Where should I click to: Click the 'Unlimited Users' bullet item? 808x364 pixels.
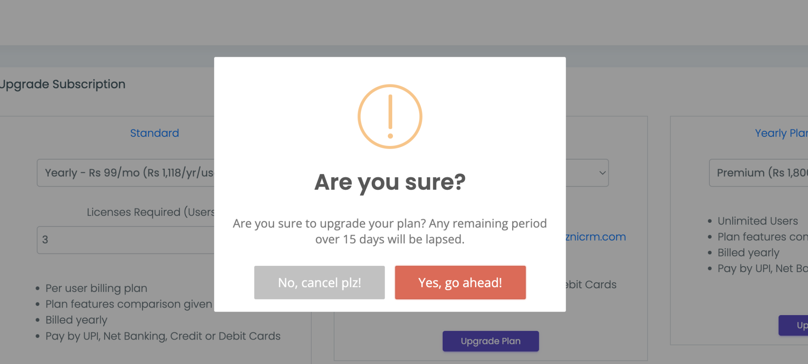point(757,221)
